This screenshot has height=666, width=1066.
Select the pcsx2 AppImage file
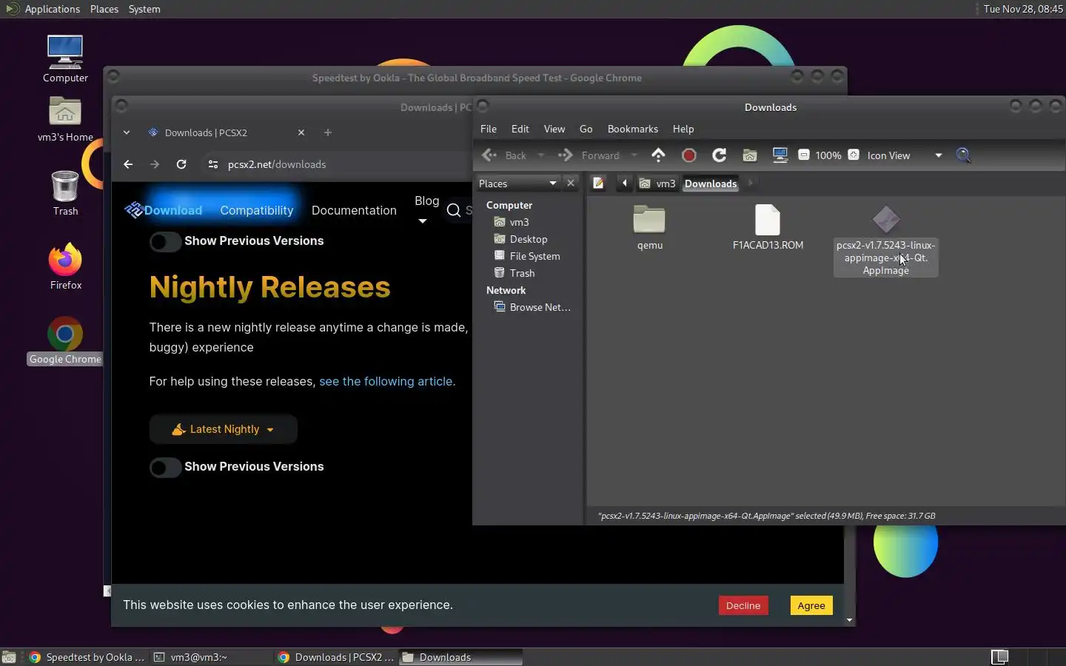885,240
